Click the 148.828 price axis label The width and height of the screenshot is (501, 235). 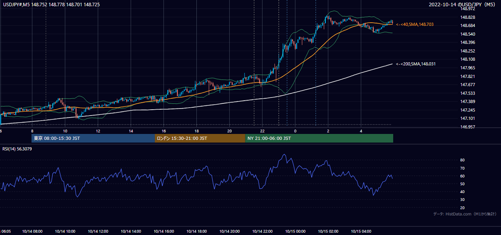pos(467,17)
